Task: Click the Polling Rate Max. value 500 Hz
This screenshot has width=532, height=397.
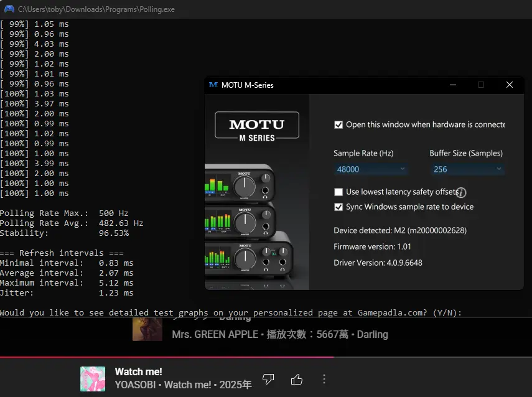Action: (x=113, y=213)
